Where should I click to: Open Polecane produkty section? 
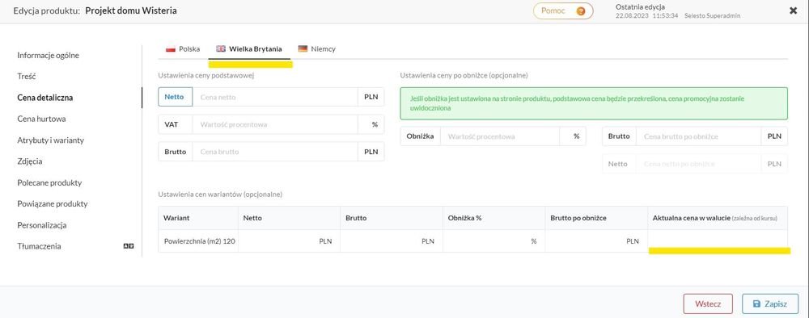click(x=49, y=182)
